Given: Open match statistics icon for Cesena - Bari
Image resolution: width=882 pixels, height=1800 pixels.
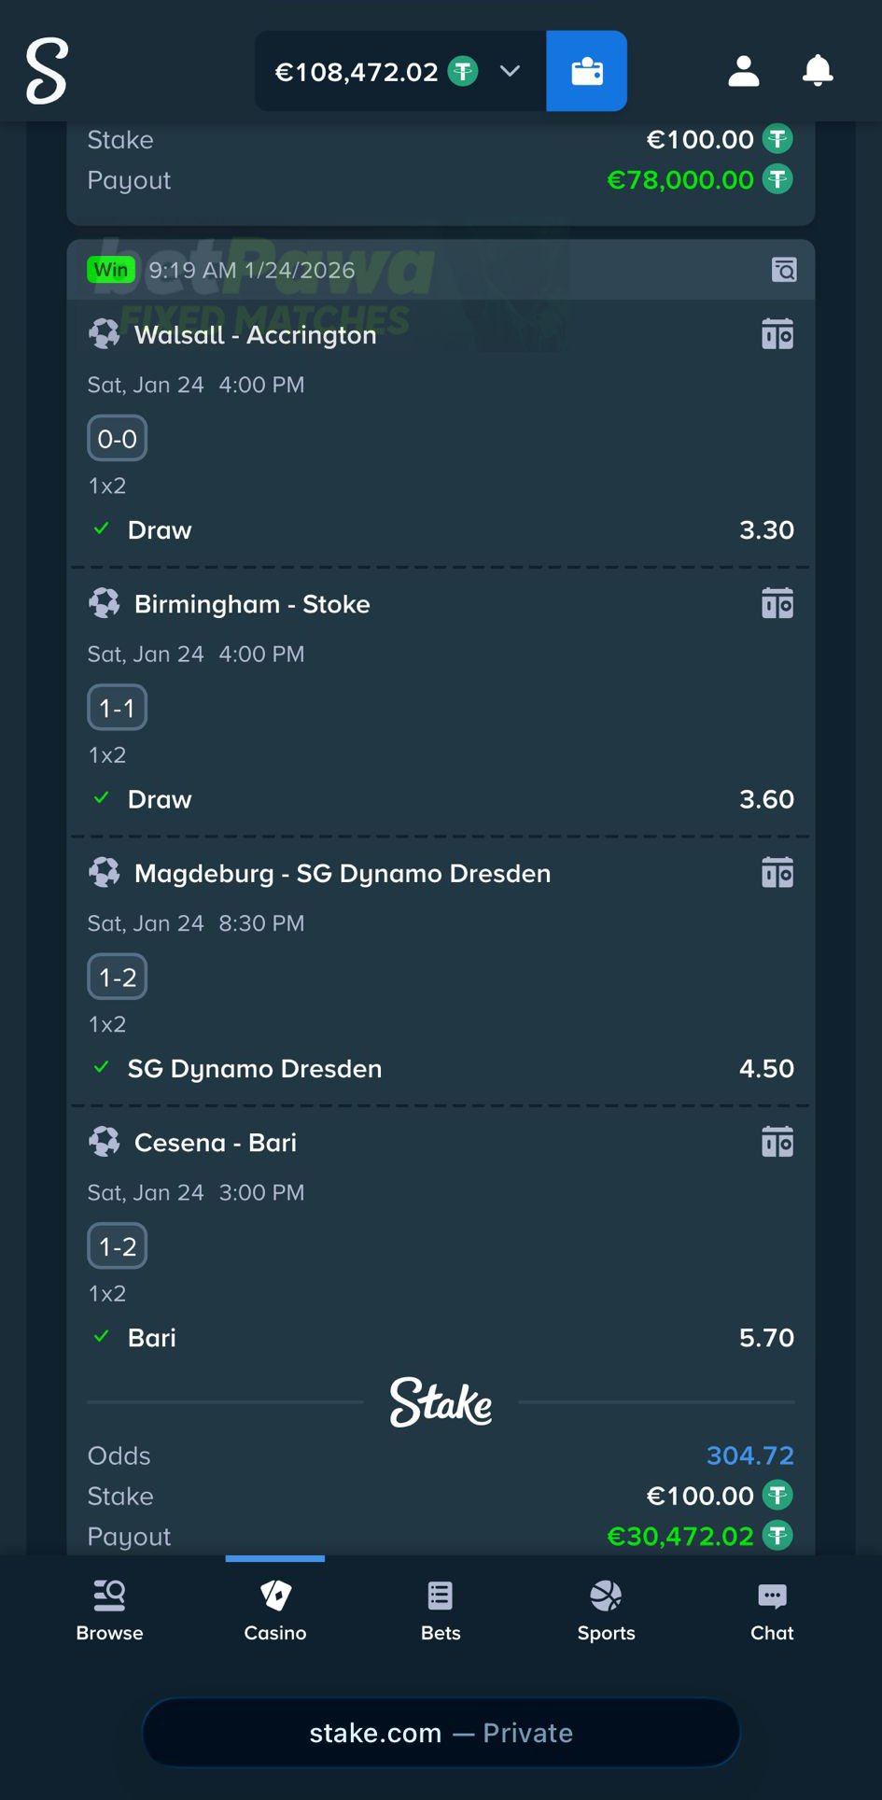Looking at the screenshot, I should (777, 1141).
